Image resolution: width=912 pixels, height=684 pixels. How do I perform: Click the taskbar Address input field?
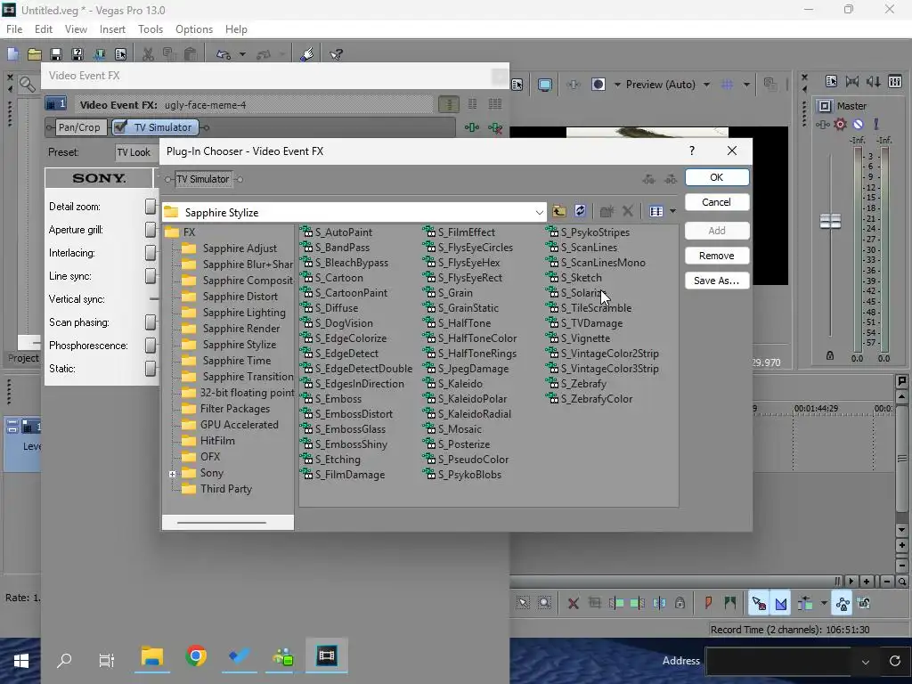pos(778,662)
